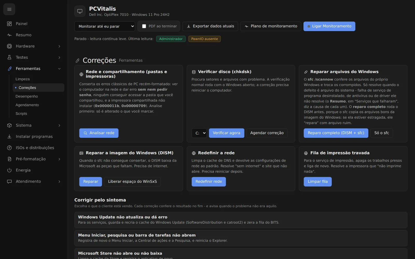415x259 pixels.
Task: Click the ISOs e distribuições disc icon
Action: tap(9, 148)
